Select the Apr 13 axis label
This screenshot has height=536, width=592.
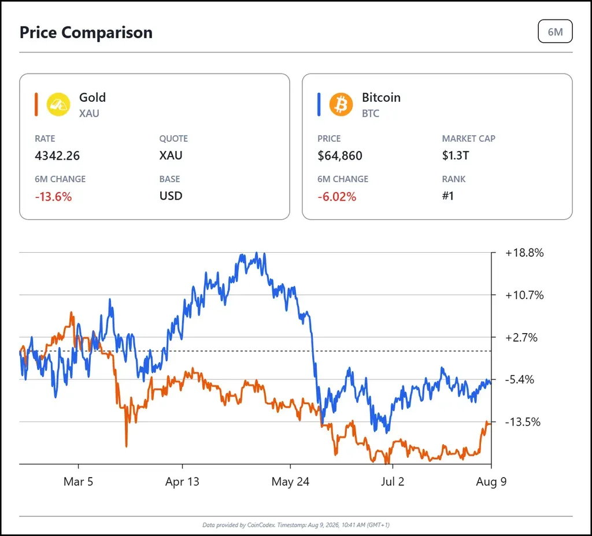coord(182,482)
